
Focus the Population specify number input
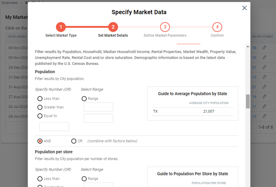[54, 127]
